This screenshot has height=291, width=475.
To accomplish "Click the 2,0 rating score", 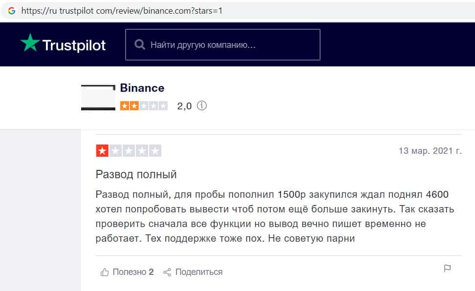I will (x=184, y=106).
